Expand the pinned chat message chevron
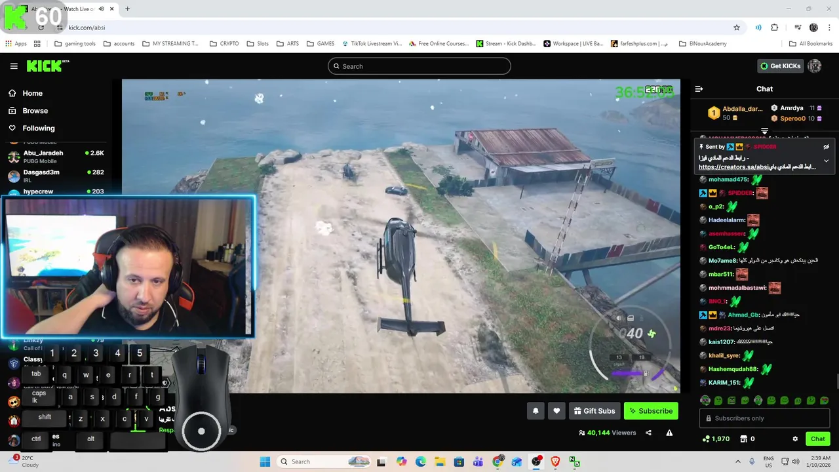The image size is (839, 472). click(826, 161)
